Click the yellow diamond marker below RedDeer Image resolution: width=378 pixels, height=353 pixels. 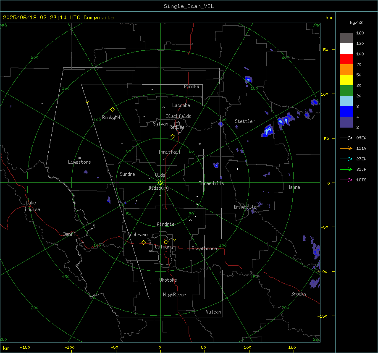pos(173,136)
